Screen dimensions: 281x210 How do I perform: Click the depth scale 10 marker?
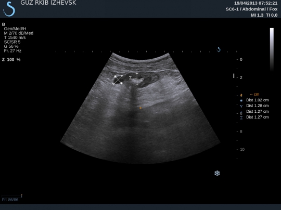tap(242, 150)
